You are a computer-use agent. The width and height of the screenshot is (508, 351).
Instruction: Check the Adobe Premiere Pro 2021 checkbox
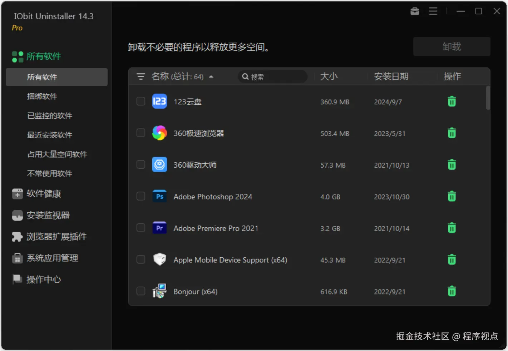(141, 228)
